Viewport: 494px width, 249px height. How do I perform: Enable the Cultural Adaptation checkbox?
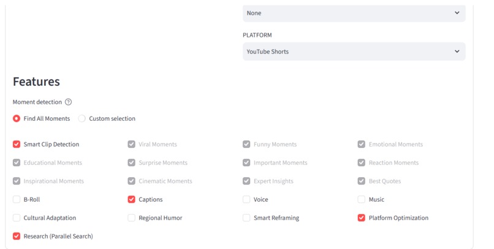coord(17,218)
